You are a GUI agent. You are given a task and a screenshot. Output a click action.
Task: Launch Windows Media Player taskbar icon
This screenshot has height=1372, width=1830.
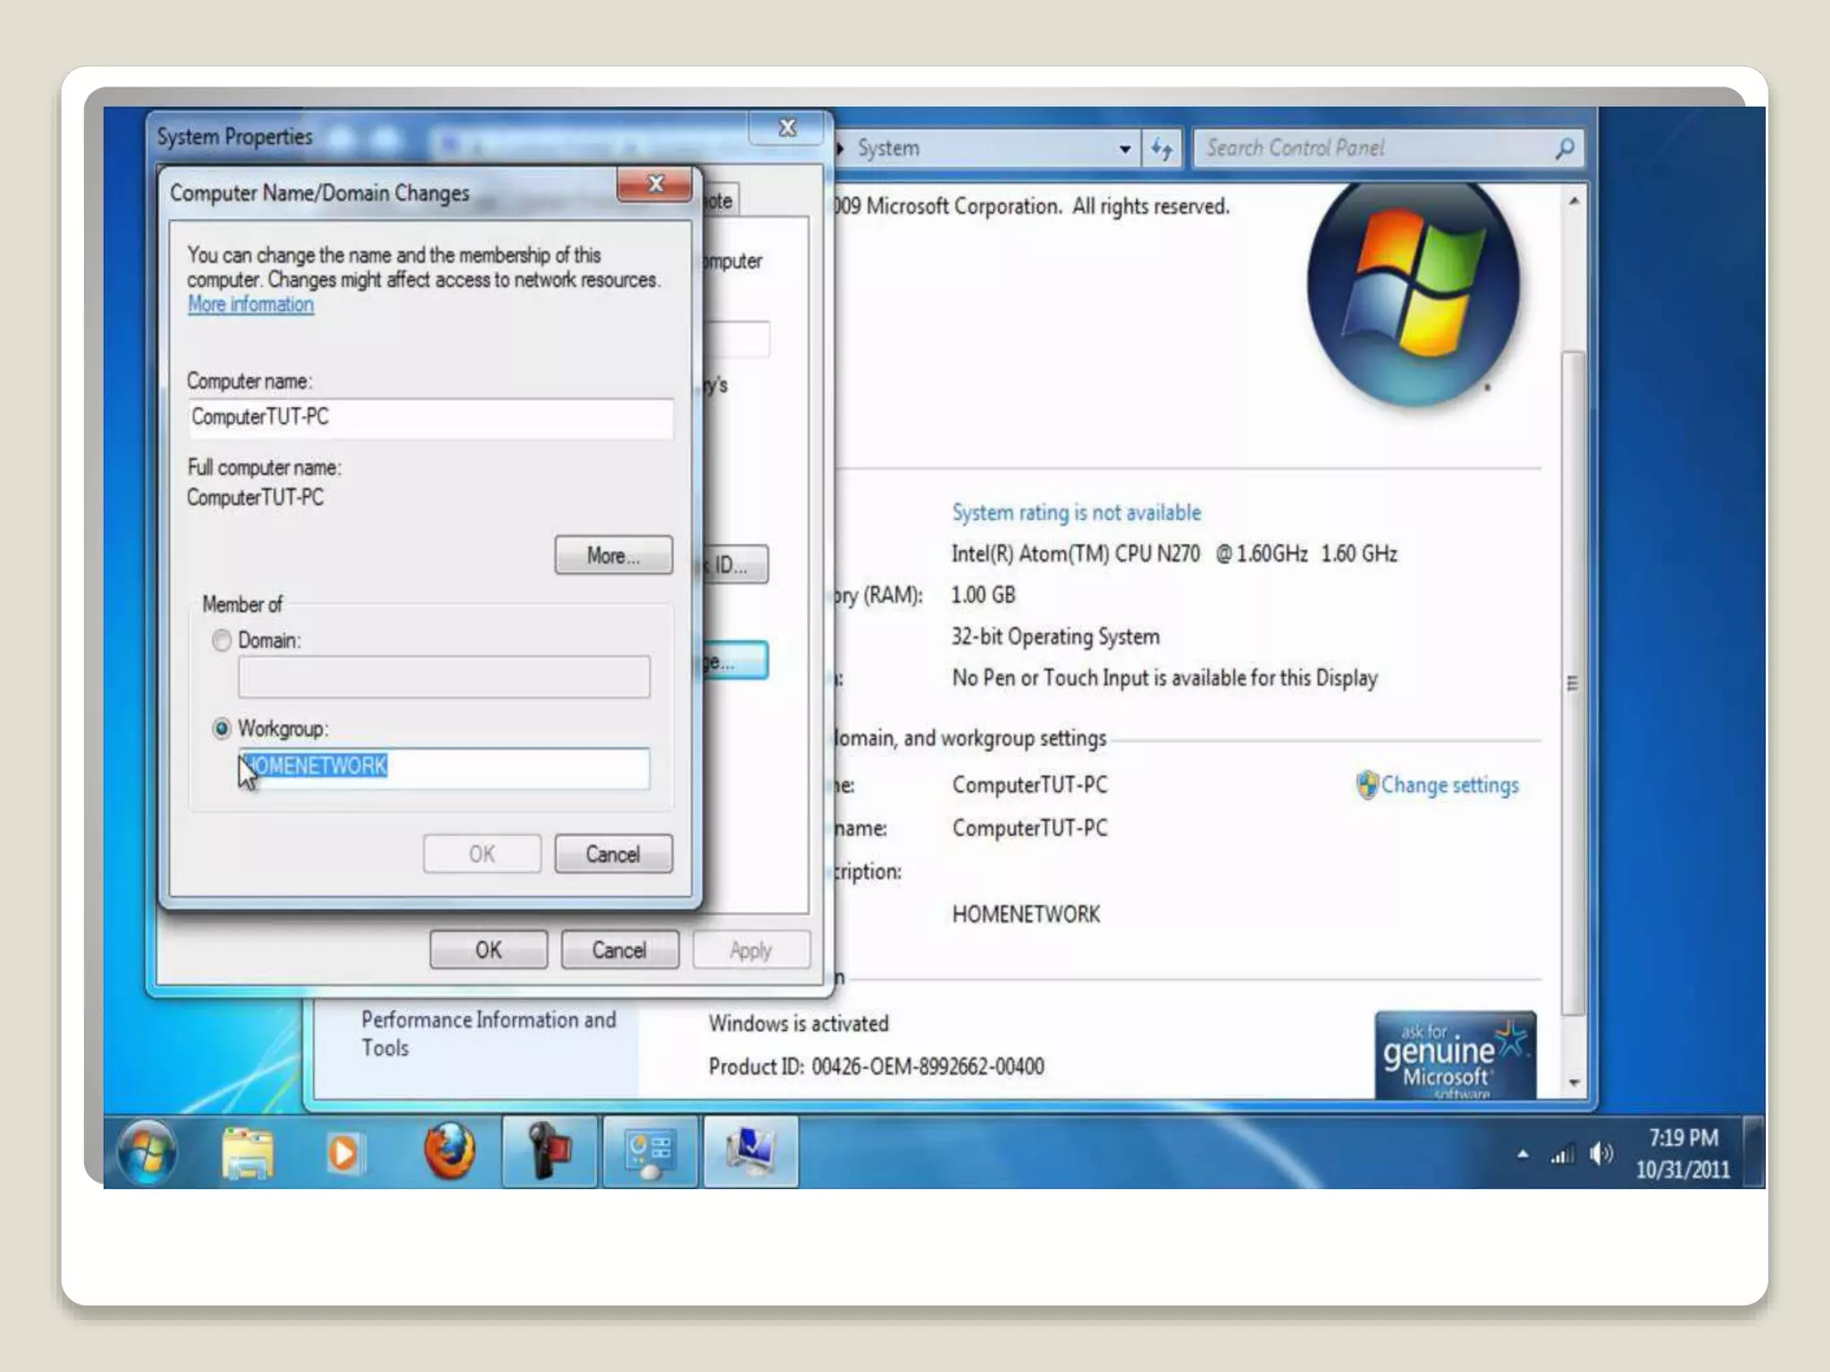pos(344,1152)
